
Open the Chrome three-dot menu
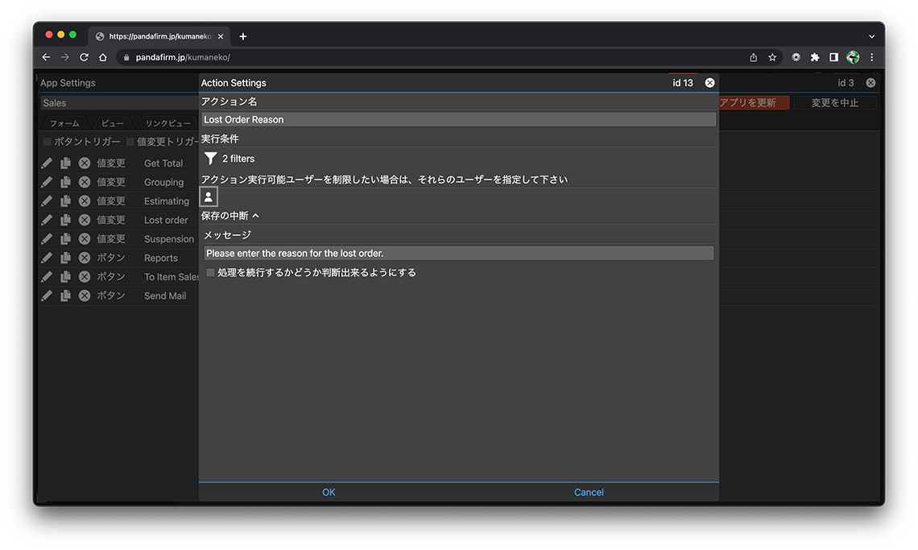point(871,57)
